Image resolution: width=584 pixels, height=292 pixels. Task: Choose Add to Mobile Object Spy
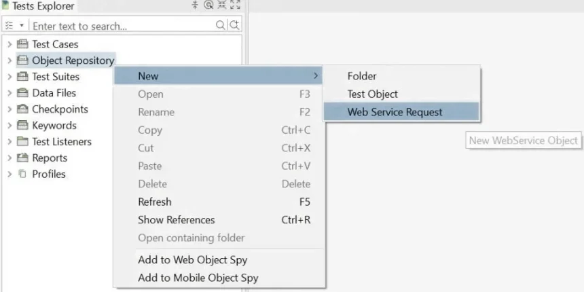(x=198, y=278)
